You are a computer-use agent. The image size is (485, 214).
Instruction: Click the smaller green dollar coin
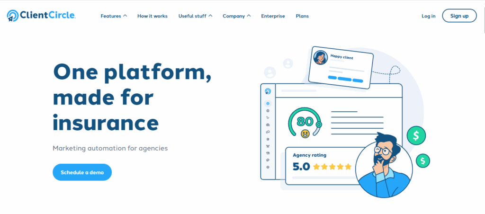pos(422,161)
